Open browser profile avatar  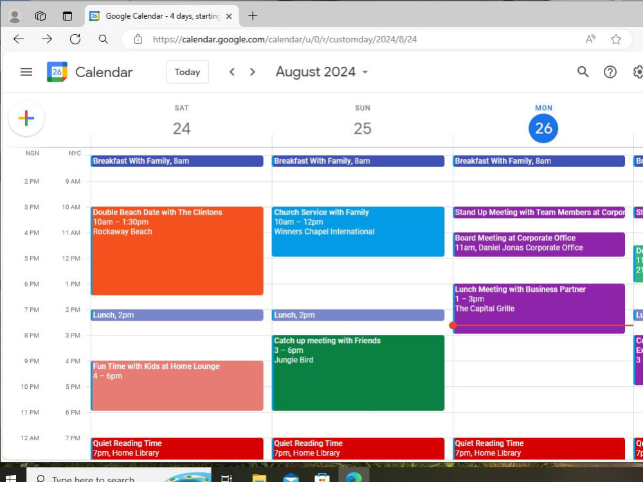15,16
